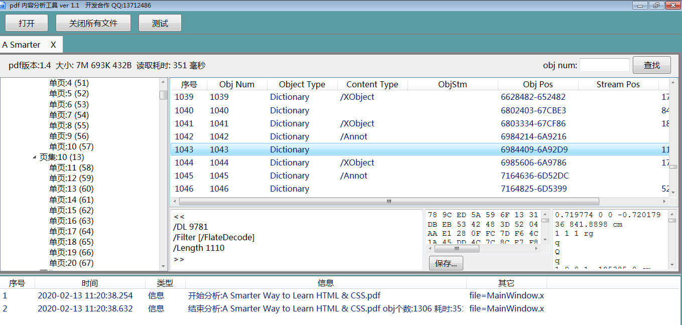Select object row 1042 with /Annot
The height and width of the screenshot is (325, 682).
(x=420, y=136)
